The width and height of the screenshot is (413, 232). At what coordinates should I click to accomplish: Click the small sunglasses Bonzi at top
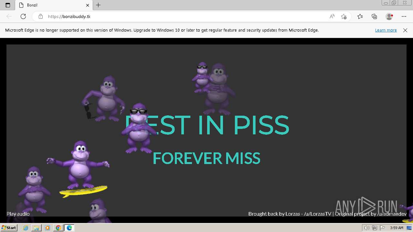(x=202, y=77)
